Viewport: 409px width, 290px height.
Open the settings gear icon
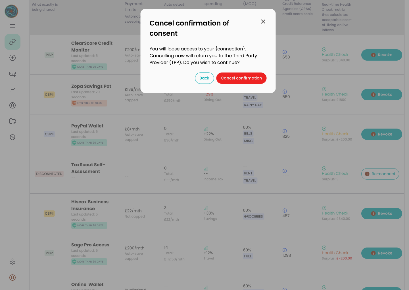12,262
